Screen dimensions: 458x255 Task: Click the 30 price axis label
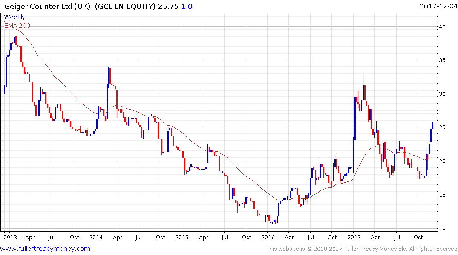pos(442,94)
